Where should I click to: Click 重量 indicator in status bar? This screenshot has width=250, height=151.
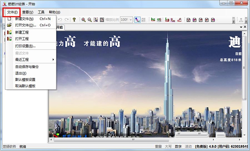pyautogui.click(x=158, y=146)
